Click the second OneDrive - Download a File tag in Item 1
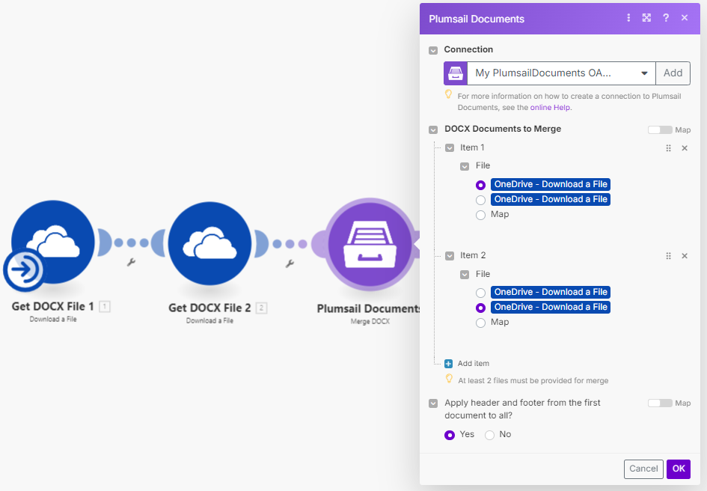This screenshot has width=707, height=491. pyautogui.click(x=551, y=199)
